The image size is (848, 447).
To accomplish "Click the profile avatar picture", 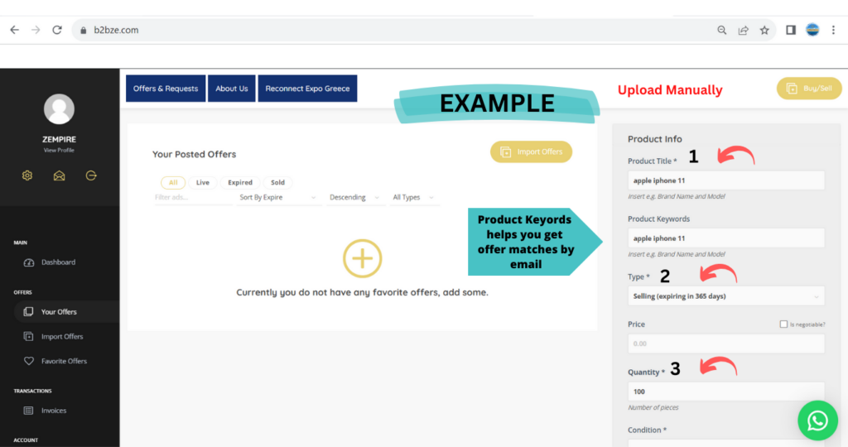I will point(59,109).
